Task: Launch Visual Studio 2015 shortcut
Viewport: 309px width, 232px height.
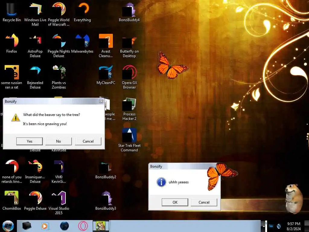Action: click(59, 203)
